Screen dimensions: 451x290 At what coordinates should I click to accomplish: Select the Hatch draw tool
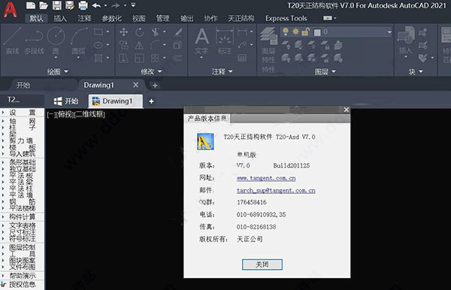[x=98, y=58]
